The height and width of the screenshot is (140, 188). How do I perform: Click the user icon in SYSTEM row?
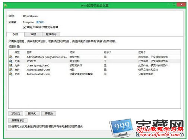(11, 61)
